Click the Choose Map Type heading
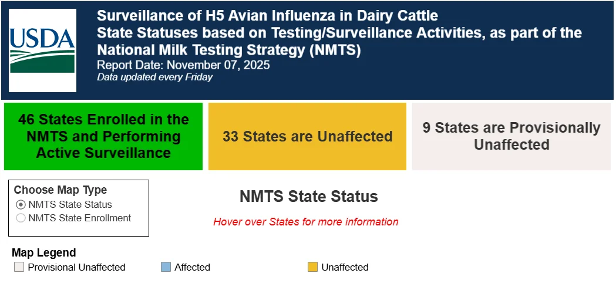 [60, 190]
